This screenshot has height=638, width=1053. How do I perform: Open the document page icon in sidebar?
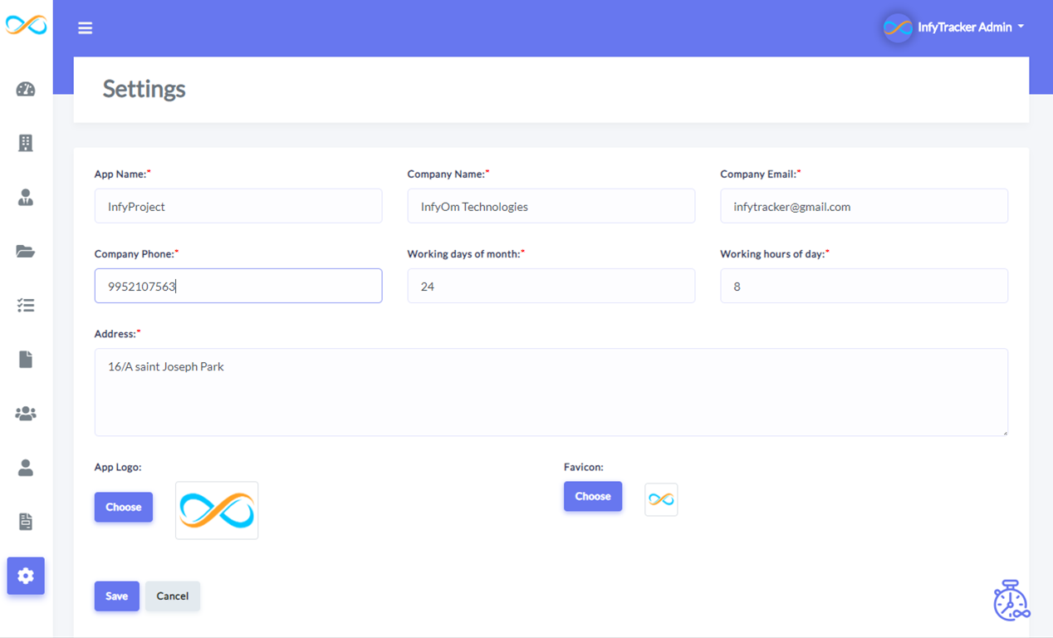[x=25, y=359]
